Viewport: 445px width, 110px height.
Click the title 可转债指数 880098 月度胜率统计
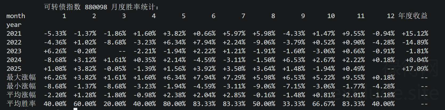point(101,7)
